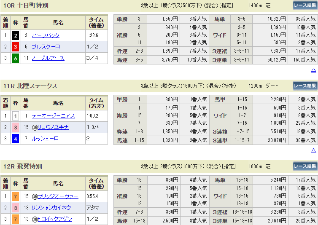
Task: Click 1 3/4 margin for リュウノユキナ
Action: [93, 127]
